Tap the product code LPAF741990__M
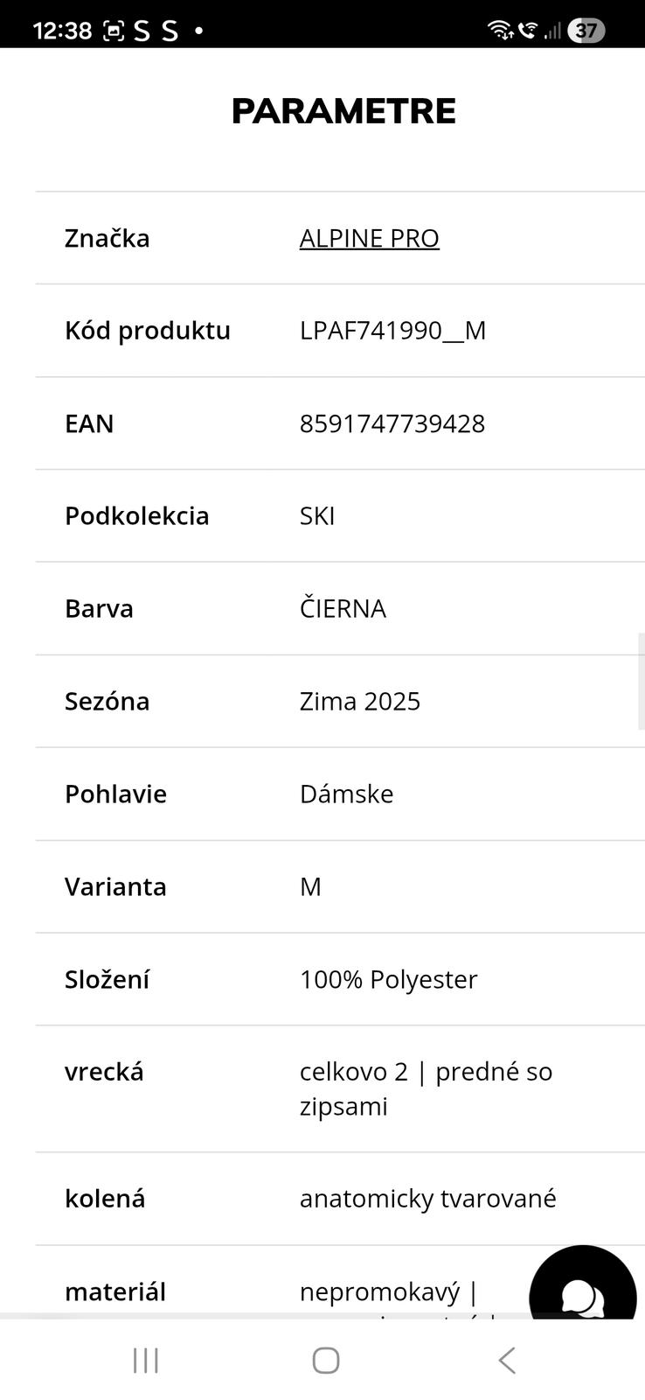 click(x=392, y=331)
